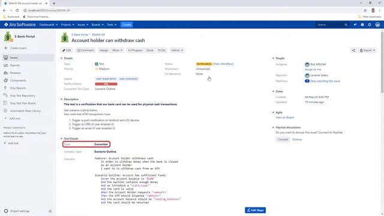The height and width of the screenshot is (216, 384).
Task: Collapse the Description section
Action: [x=61, y=99]
